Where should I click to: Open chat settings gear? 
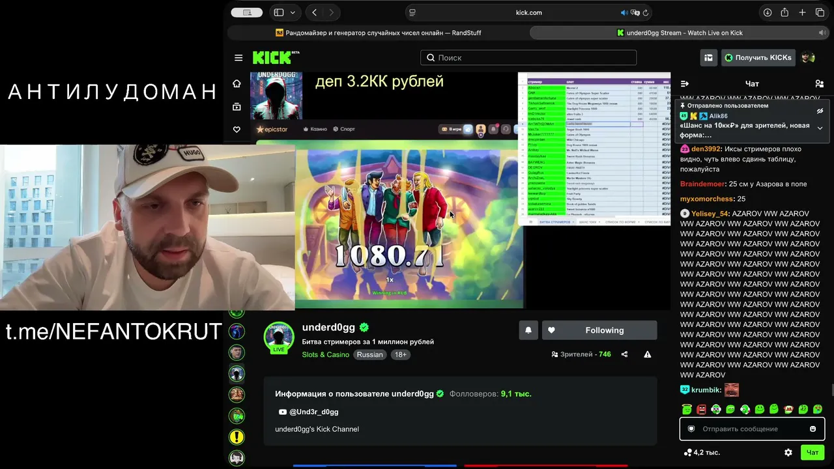click(x=788, y=452)
